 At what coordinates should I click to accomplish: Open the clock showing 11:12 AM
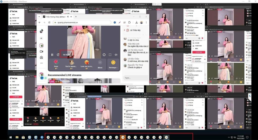[240, 137]
